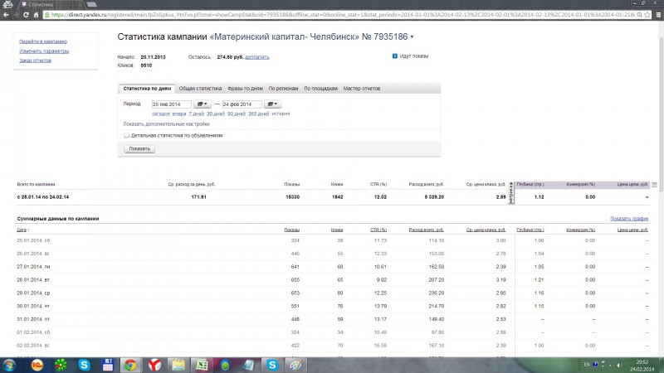
Task: Open the Skype icon next to Paint
Action: 272,365
